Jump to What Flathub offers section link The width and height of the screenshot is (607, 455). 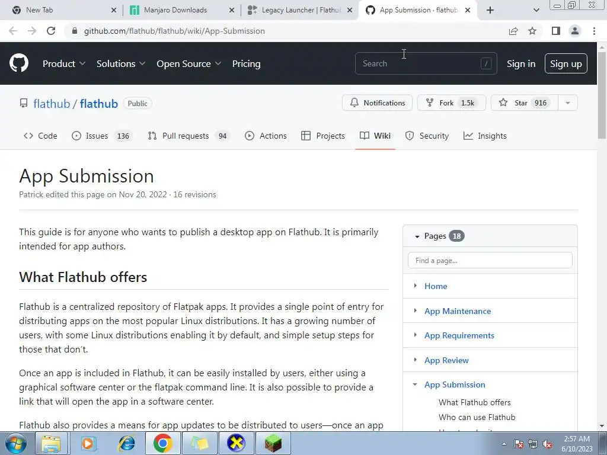click(x=475, y=402)
